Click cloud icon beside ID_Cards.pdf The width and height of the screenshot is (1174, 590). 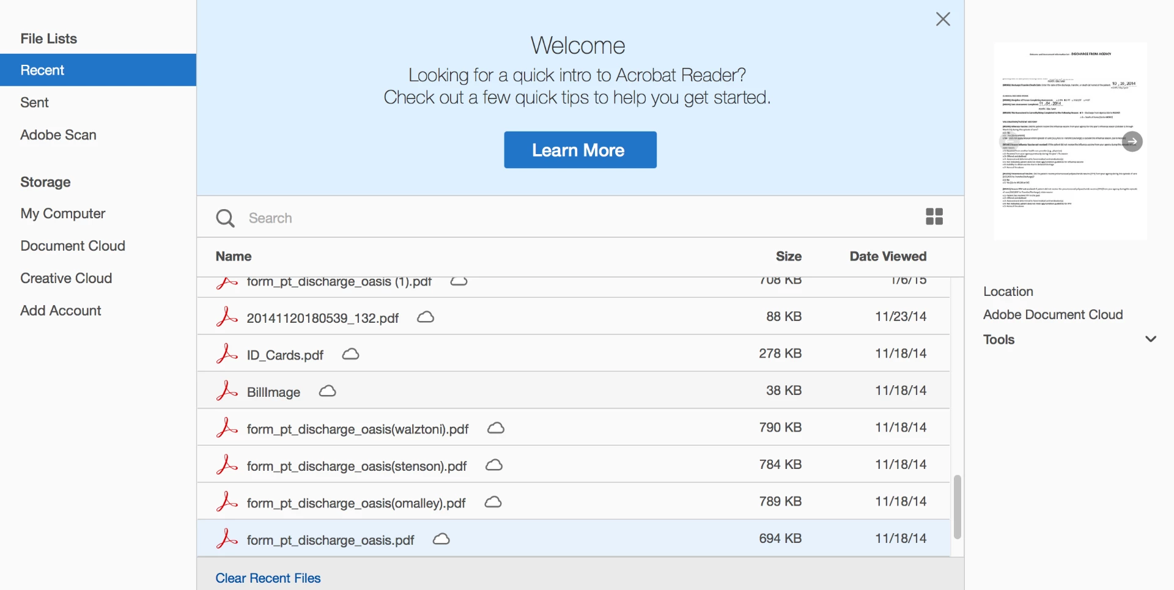pyautogui.click(x=350, y=354)
